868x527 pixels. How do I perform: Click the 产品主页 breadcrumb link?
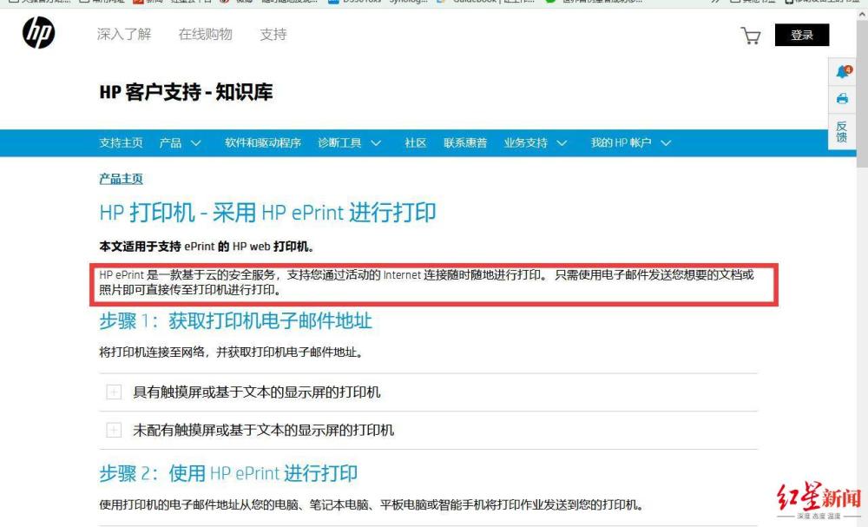(x=121, y=179)
